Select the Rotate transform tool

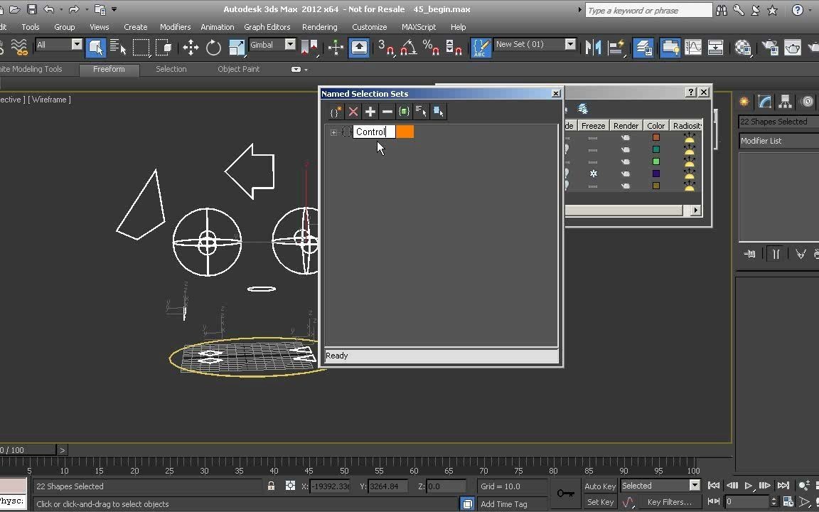click(213, 48)
